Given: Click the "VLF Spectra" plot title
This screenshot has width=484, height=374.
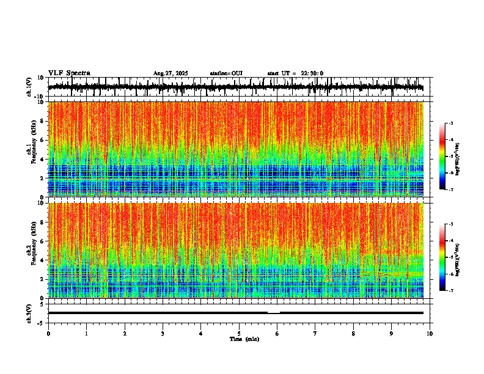Looking at the screenshot, I should pyautogui.click(x=69, y=73).
